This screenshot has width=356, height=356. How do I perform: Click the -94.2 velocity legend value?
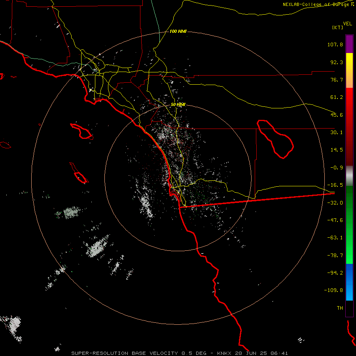pyautogui.click(x=335, y=273)
